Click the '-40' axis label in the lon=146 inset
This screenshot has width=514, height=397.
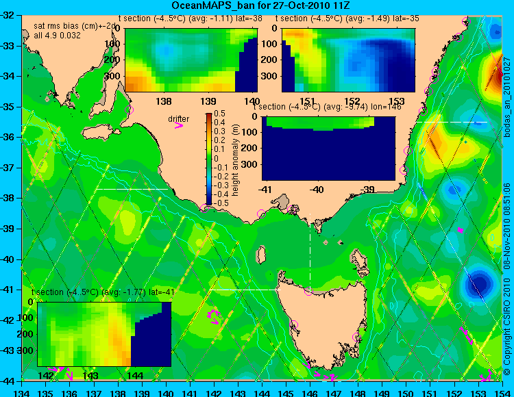tap(317, 189)
